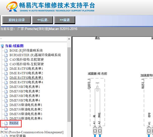
Task: Click page icon beside DMEV6BT电机表单3
Action: (x=6, y=96)
